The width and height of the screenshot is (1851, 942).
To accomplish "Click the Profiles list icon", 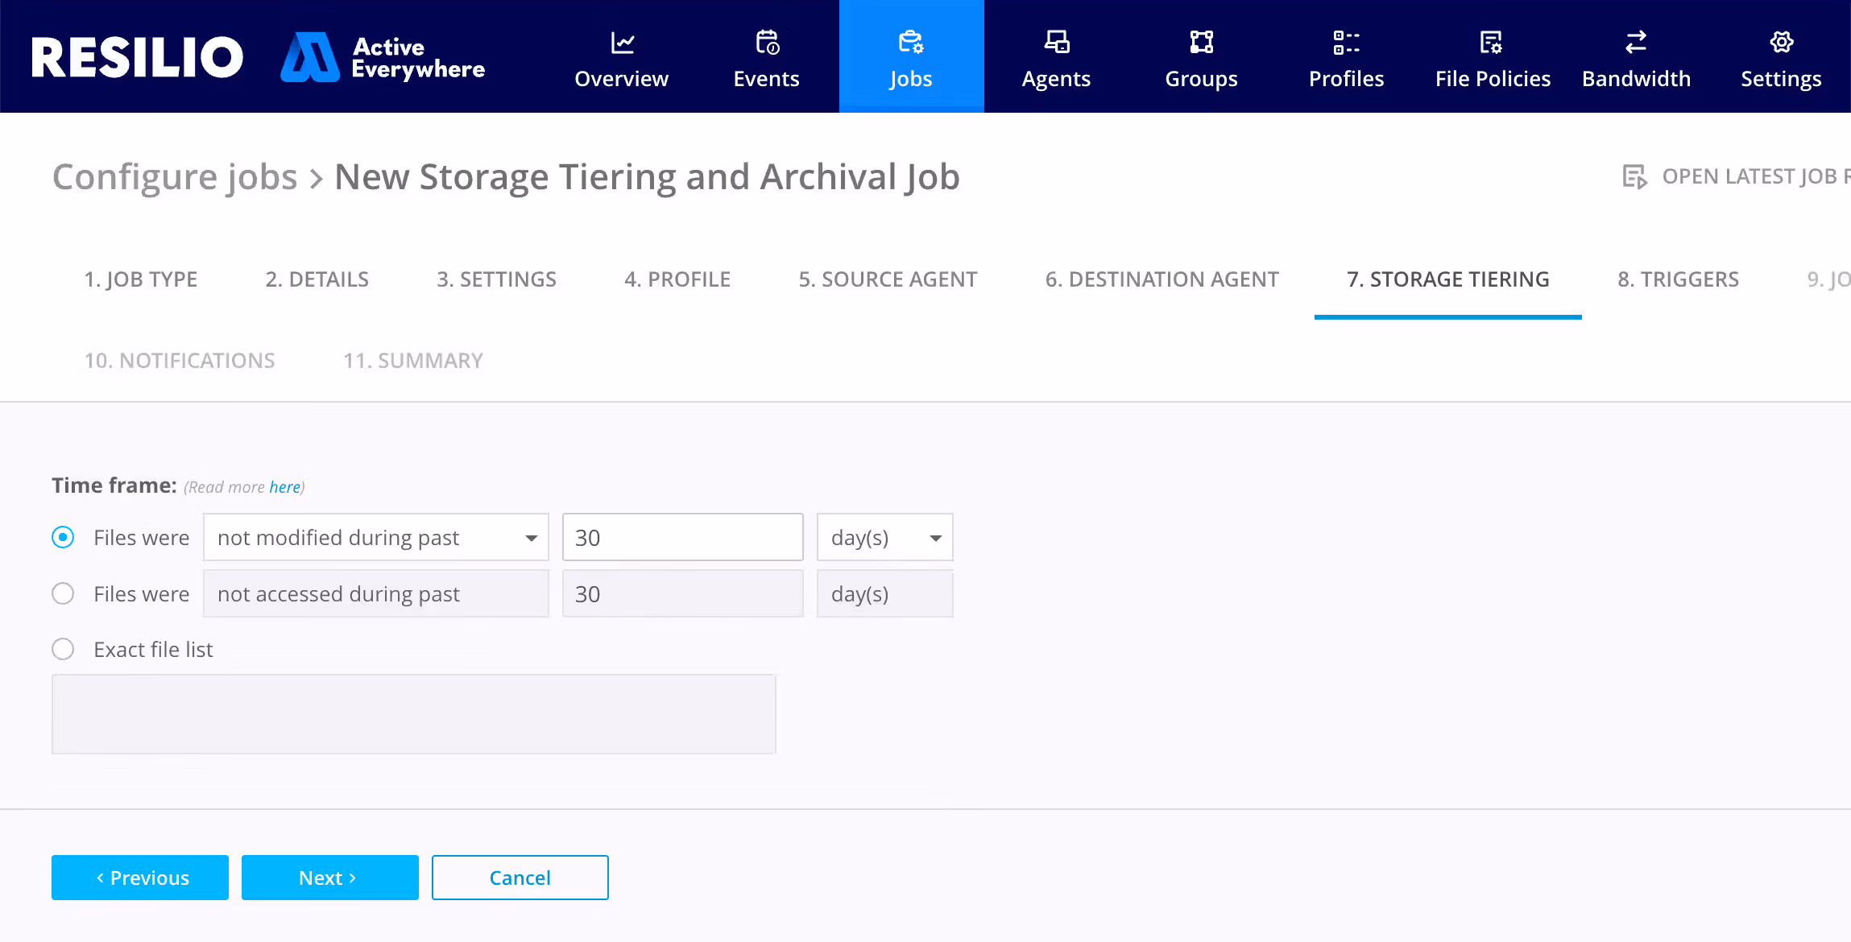I will [x=1346, y=42].
